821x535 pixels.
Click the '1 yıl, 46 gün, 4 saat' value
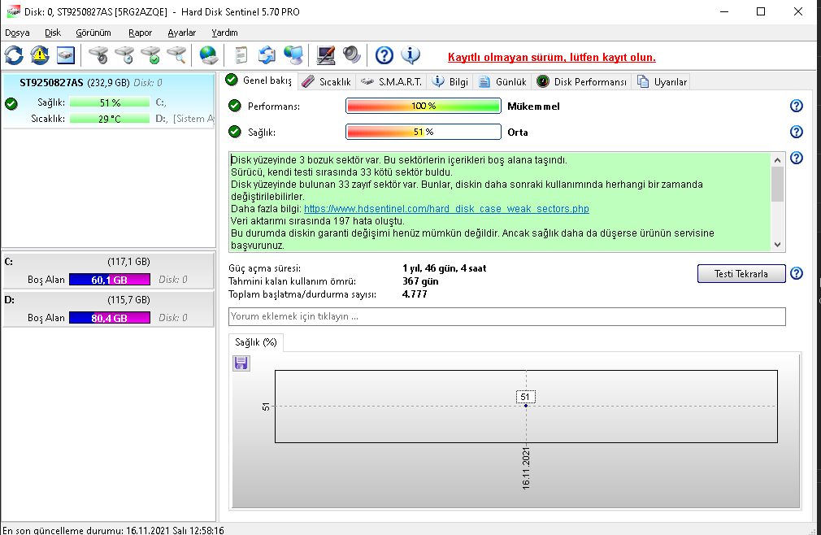point(444,268)
